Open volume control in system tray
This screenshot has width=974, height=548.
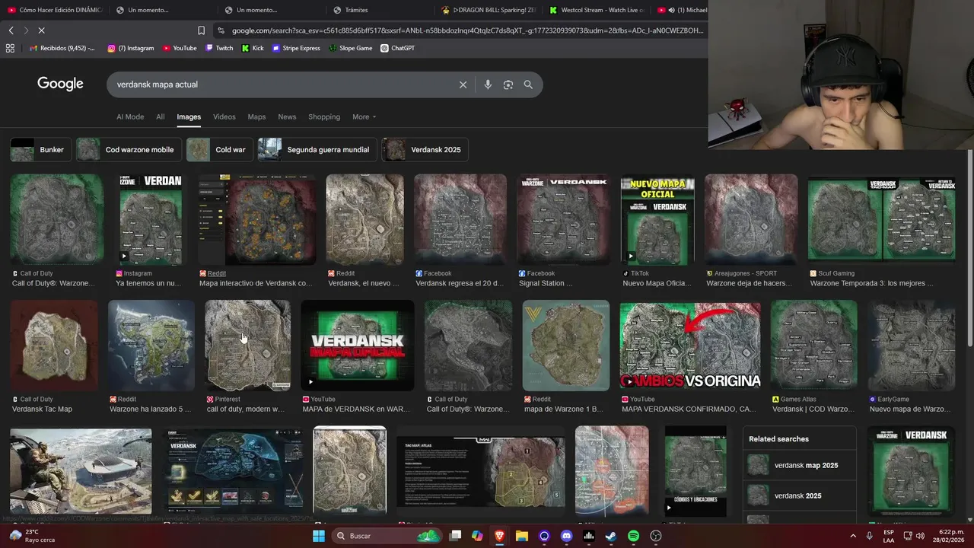tap(920, 536)
